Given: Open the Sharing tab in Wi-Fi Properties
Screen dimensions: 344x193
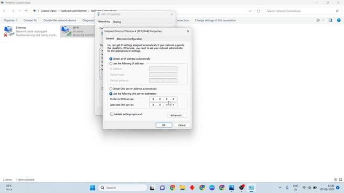Looking at the screenshot, I should tap(117, 22).
